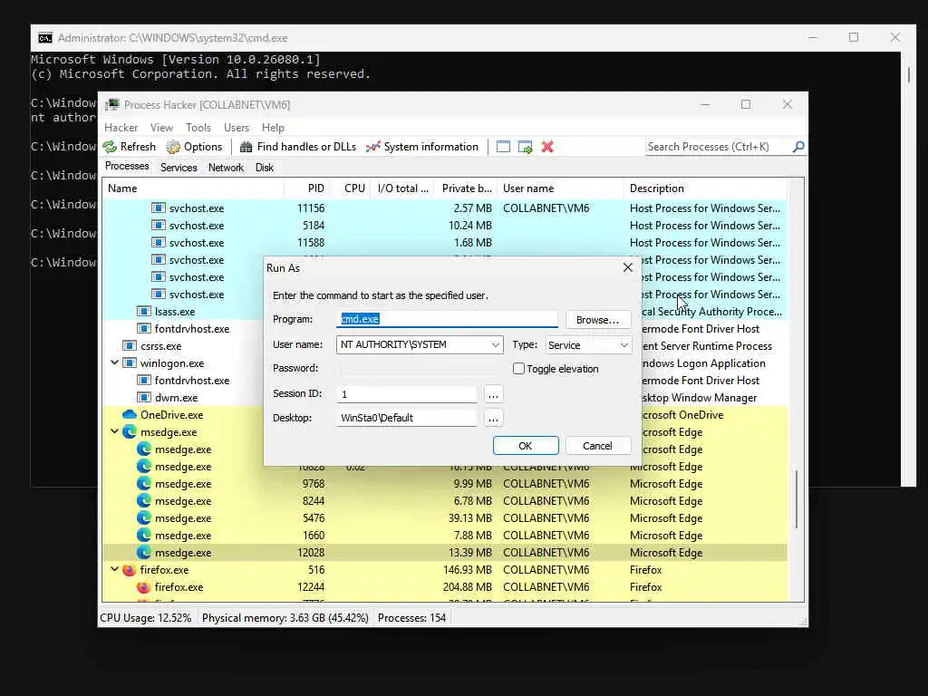928x696 pixels.
Task: Click OK in the Run As dialog
Action: click(526, 446)
